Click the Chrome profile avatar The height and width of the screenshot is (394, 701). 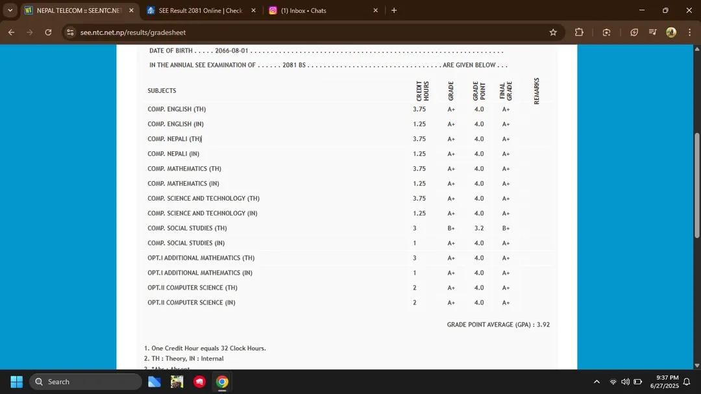(x=671, y=32)
